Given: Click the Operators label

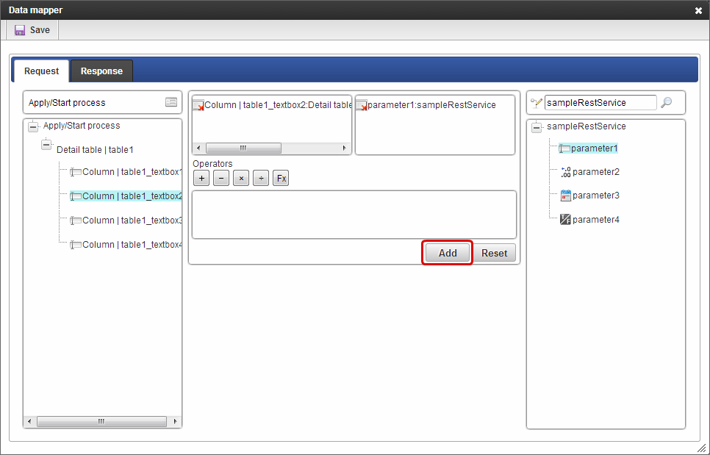Looking at the screenshot, I should 212,163.
